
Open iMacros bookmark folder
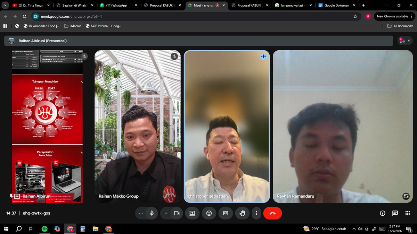coord(72,26)
